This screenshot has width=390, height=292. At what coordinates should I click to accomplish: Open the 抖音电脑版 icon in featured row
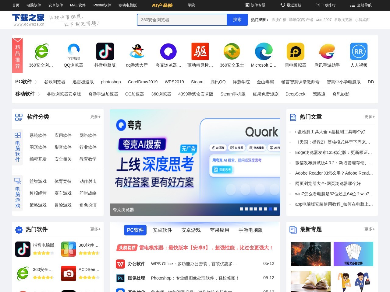[x=105, y=51]
